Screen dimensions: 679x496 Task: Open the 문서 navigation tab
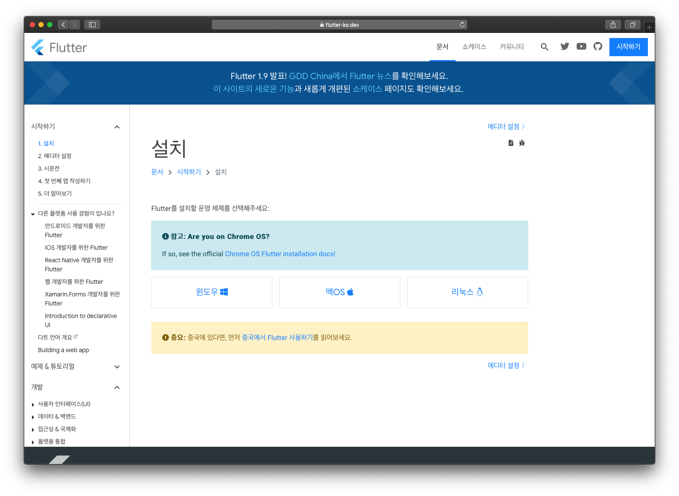tap(443, 47)
